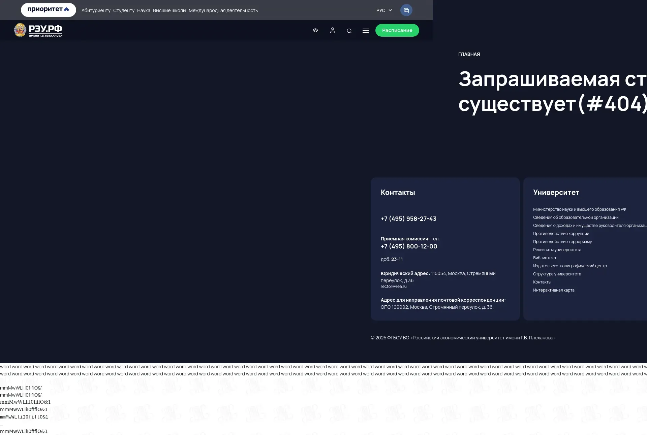The image size is (647, 435).
Task: Open the Студенту menu item
Action: 124,10
